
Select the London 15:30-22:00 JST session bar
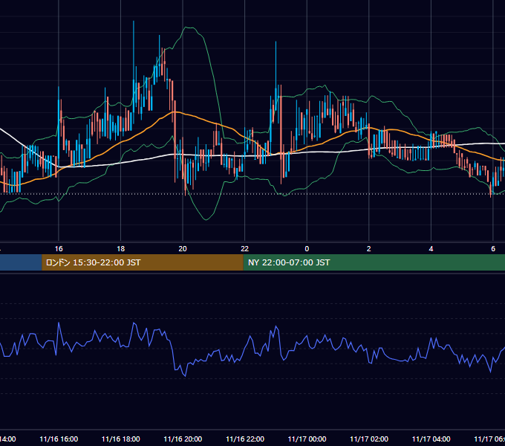click(143, 262)
